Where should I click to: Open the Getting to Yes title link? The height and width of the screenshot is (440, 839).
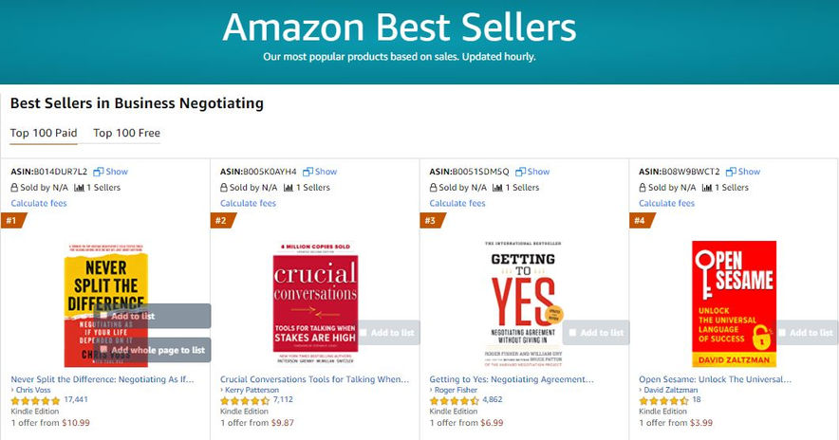511,379
